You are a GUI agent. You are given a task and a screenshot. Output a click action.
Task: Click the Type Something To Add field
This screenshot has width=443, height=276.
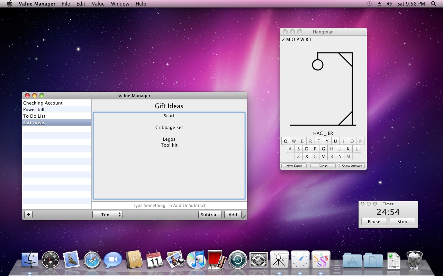(x=169, y=206)
